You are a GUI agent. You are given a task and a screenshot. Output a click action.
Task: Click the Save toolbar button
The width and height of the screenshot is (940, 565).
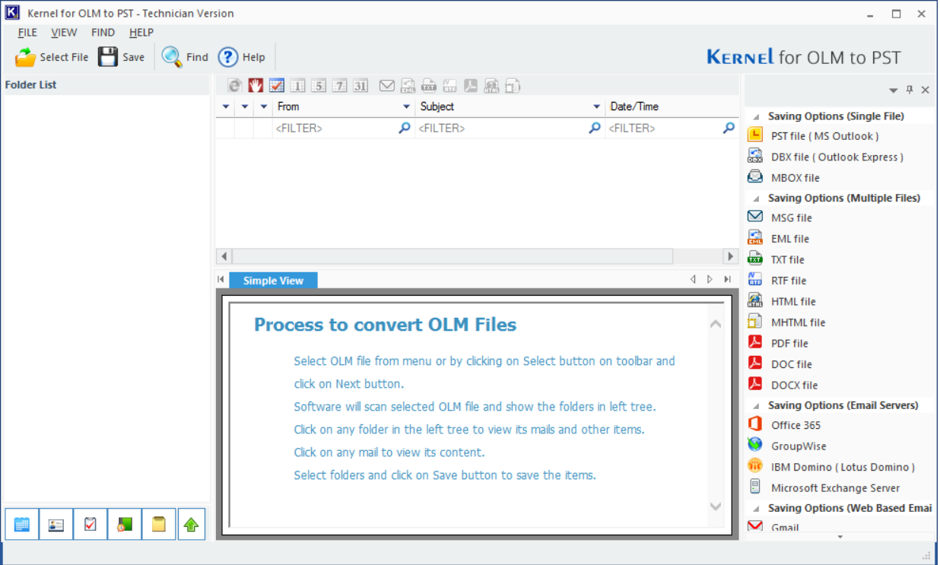(121, 57)
